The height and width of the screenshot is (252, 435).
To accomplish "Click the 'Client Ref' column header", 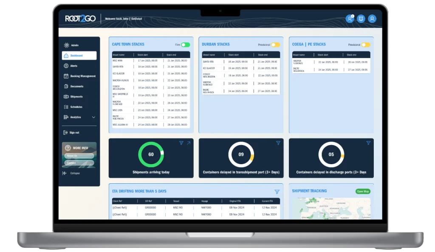I will [118, 201].
